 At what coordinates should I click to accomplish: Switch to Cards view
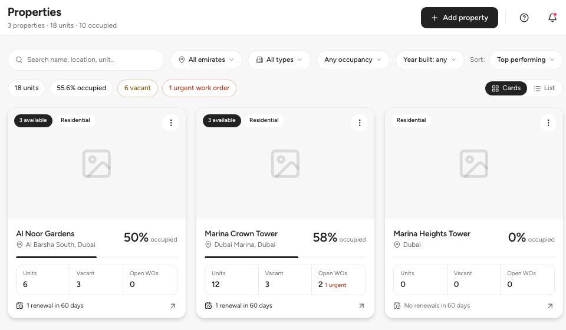(506, 88)
